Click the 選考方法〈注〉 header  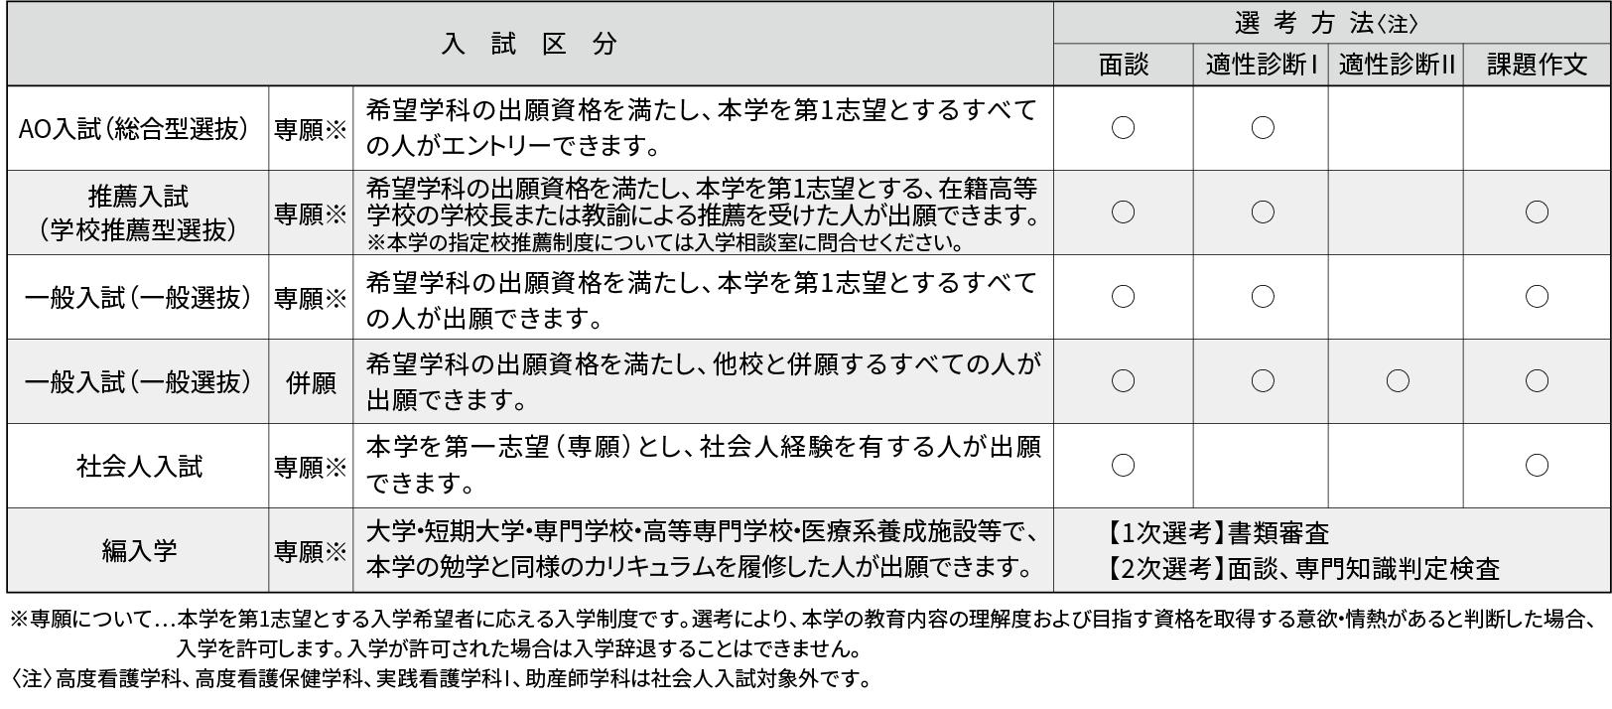[x=1331, y=23]
